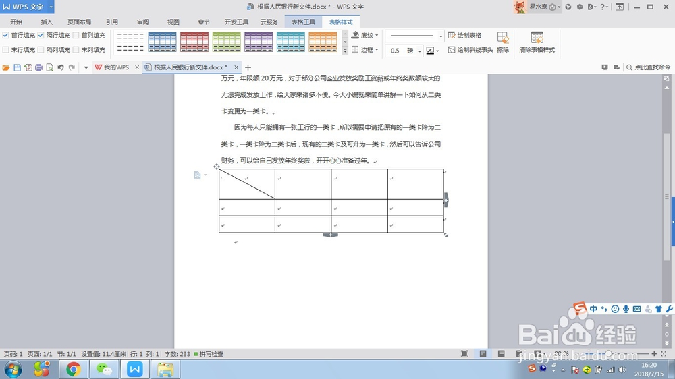This screenshot has width=675, height=379.
Task: Print the document via the printer icon
Action: 38,67
